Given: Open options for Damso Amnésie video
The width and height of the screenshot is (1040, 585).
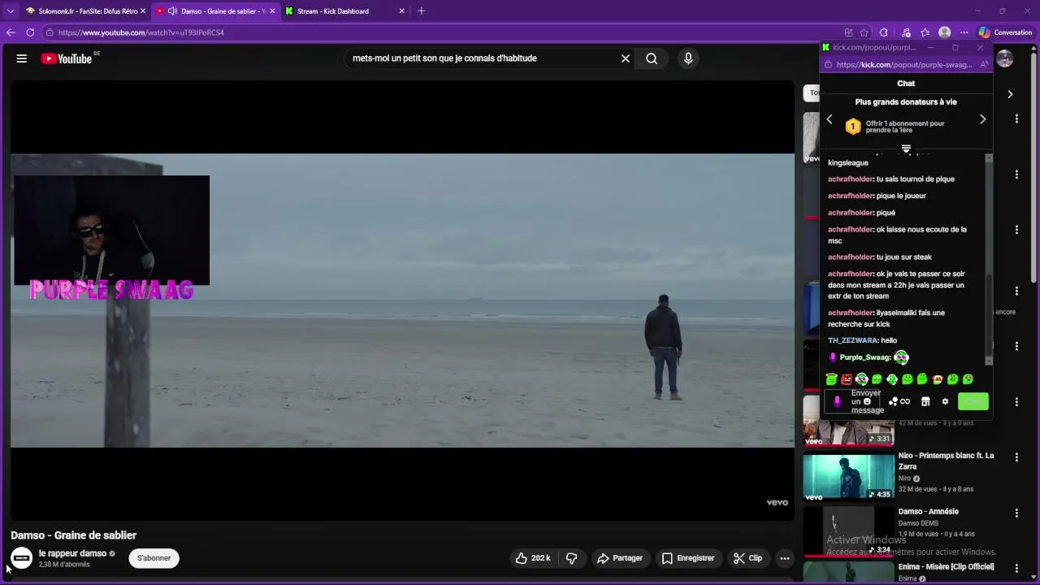Looking at the screenshot, I should (1016, 513).
